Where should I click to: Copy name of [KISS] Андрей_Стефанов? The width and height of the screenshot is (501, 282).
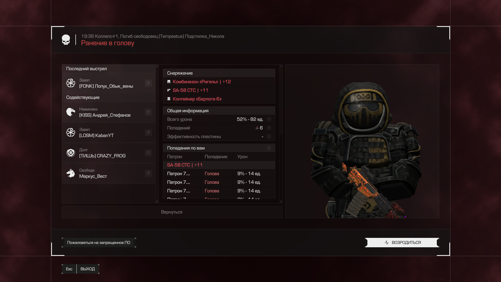click(148, 112)
